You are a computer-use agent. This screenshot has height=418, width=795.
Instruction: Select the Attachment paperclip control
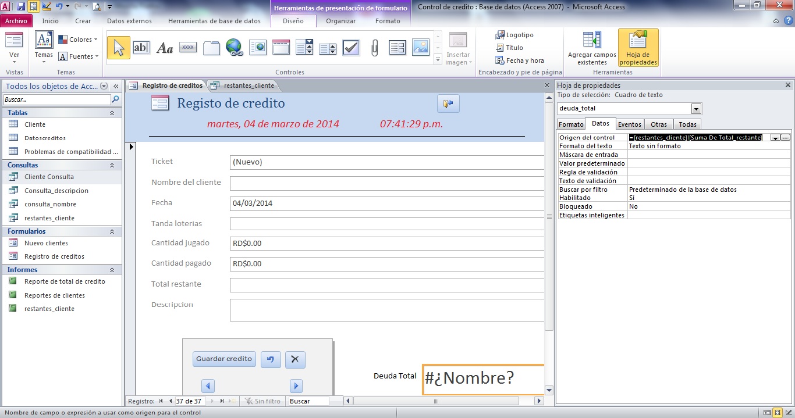374,48
